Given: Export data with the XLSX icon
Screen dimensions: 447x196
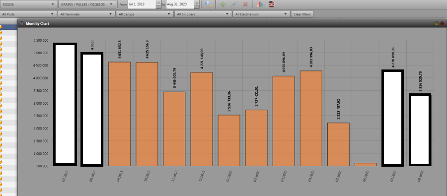Looking at the screenshot, I should [x=271, y=4].
